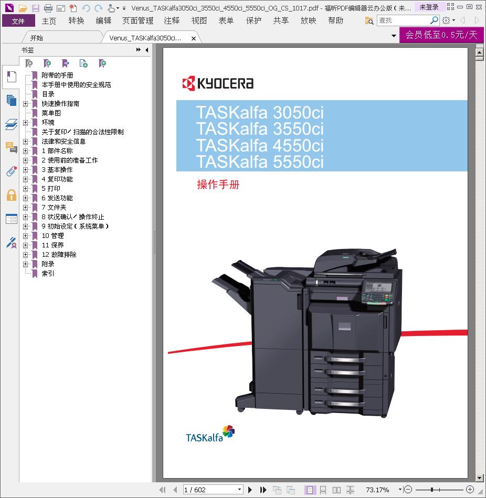Expand the 9 初始设定 bookmark
Viewport: 486px width, 498px height.
pyautogui.click(x=25, y=226)
